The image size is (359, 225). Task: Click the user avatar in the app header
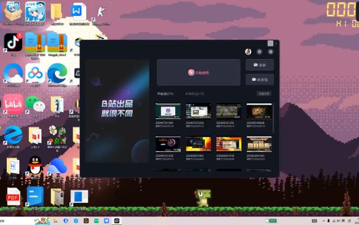[248, 52]
